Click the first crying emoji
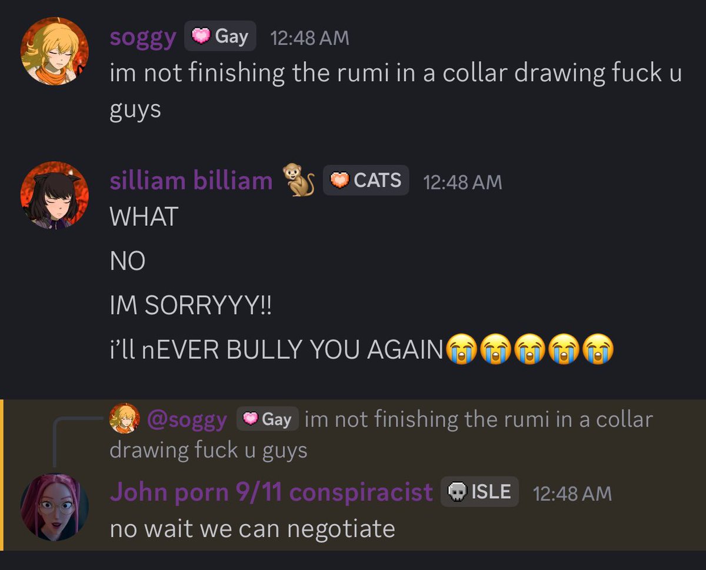Image resolution: width=706 pixels, height=570 pixels. [462, 349]
